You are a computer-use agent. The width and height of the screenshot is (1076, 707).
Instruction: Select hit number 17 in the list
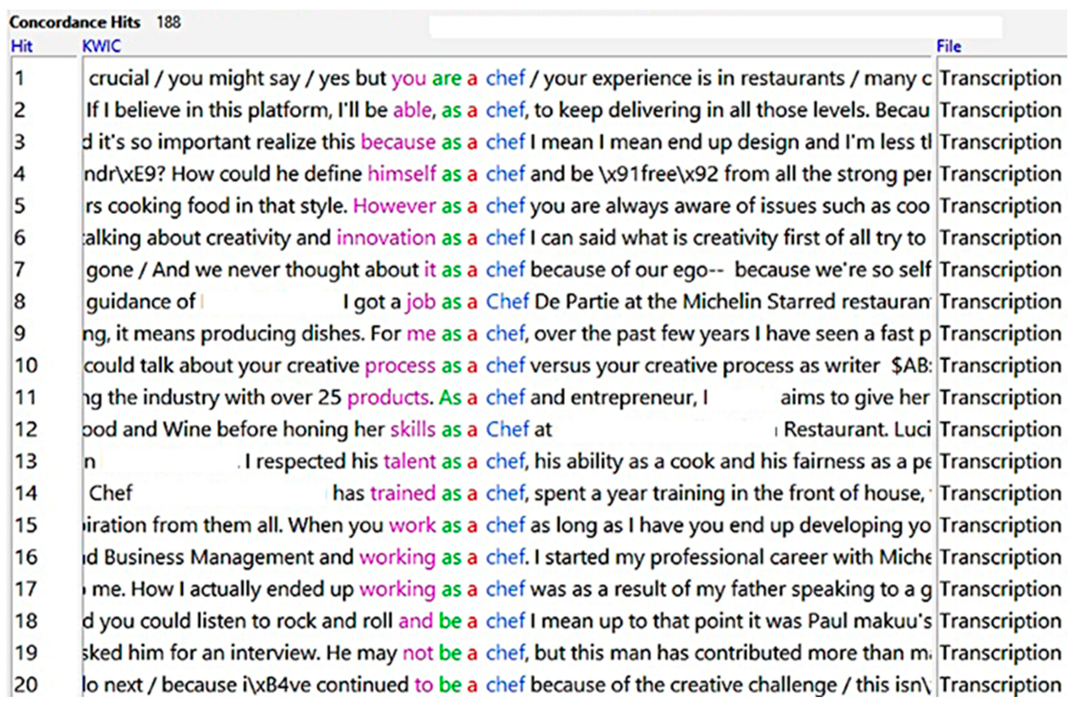click(26, 589)
